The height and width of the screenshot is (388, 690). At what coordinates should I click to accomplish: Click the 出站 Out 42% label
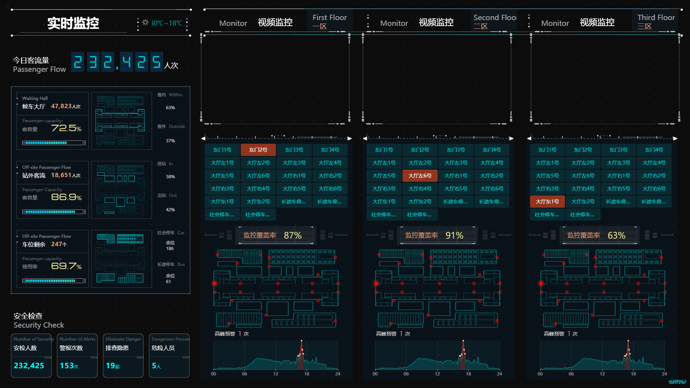tap(167, 202)
